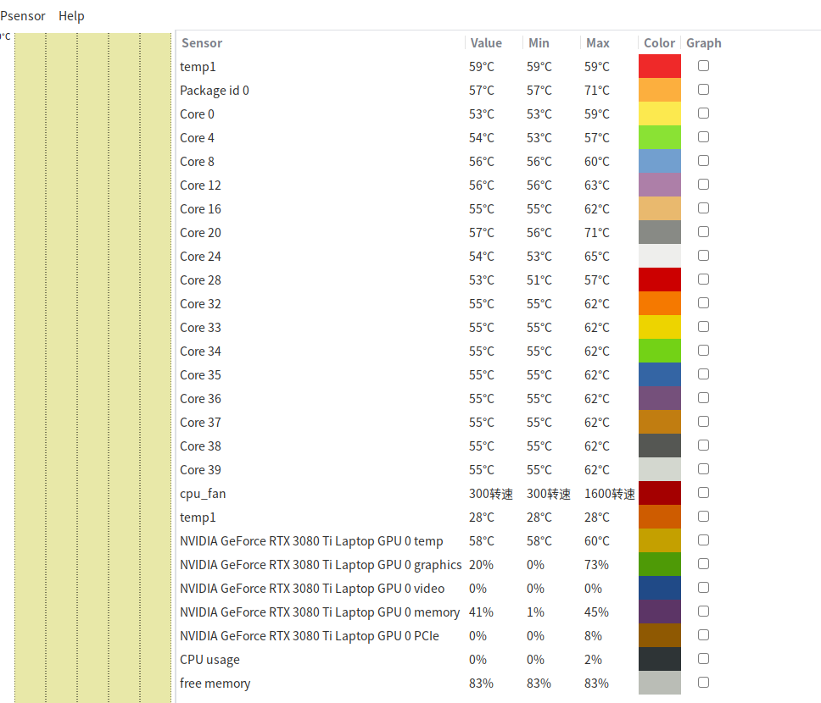
Task: Select the GPU 0 memory sensor row
Action: (x=319, y=612)
